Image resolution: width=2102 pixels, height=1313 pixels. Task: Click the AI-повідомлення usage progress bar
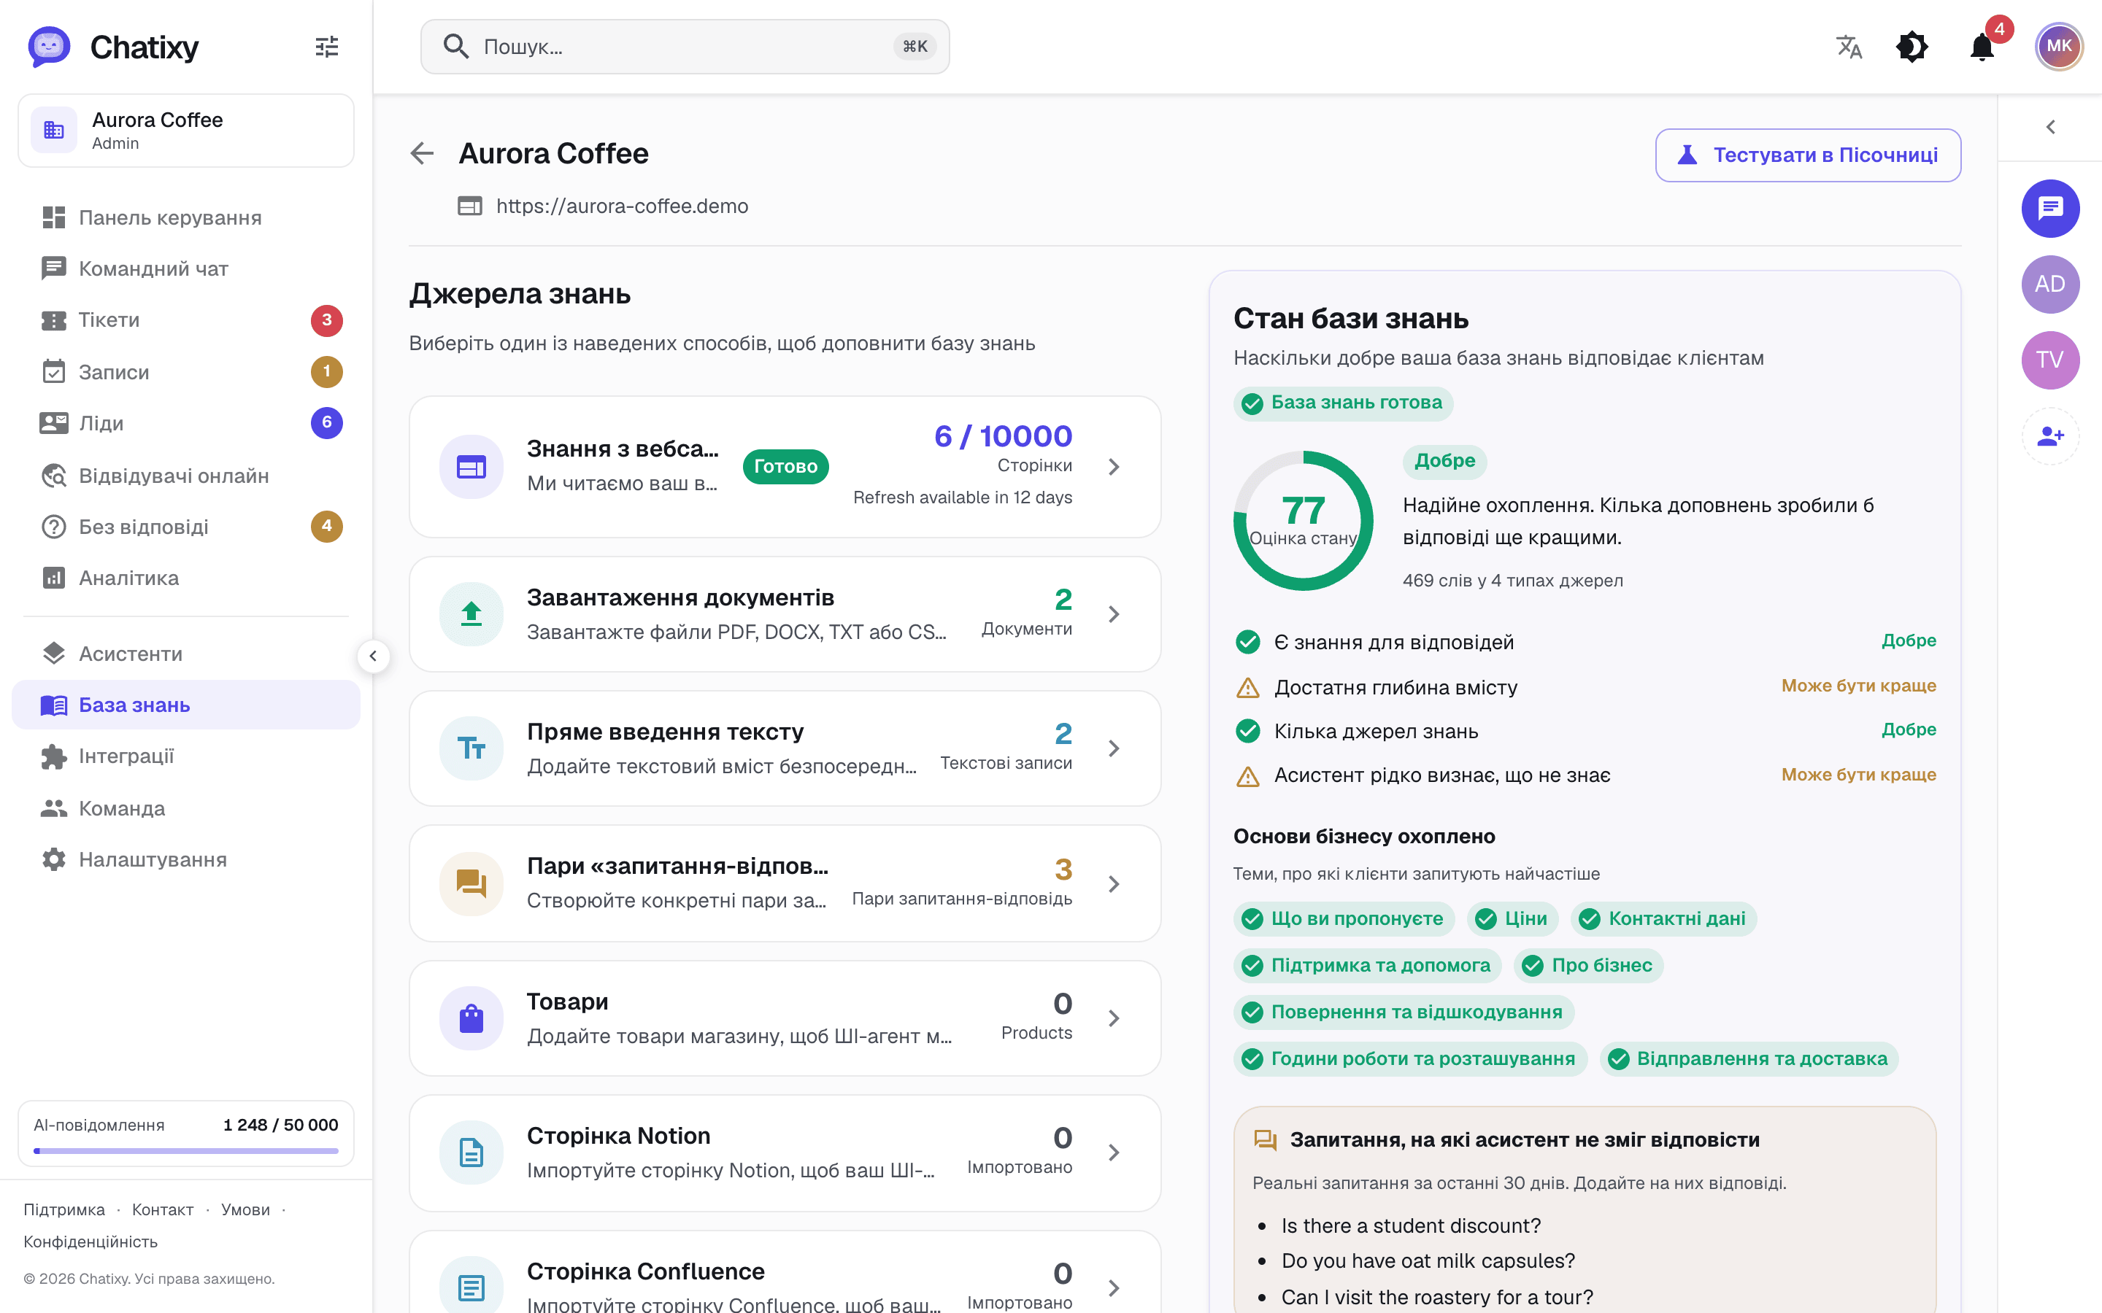186,1150
